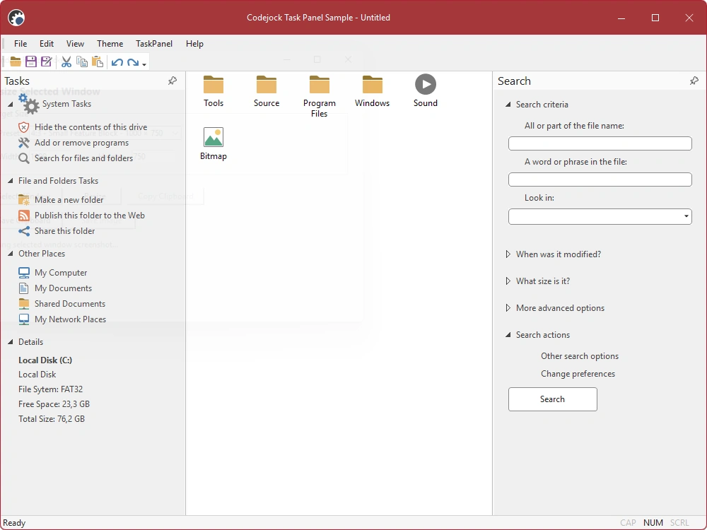Click Search for files and folders link
The image size is (707, 530).
coord(84,158)
